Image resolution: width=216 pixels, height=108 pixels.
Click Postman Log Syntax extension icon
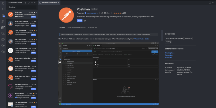tap(11, 77)
